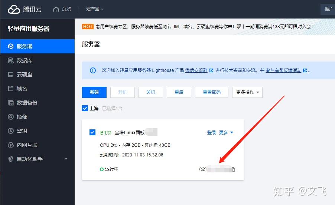Viewport: 335px width, 205px height.
Task: Click the automation assistant icon
Action: [x=11, y=159]
